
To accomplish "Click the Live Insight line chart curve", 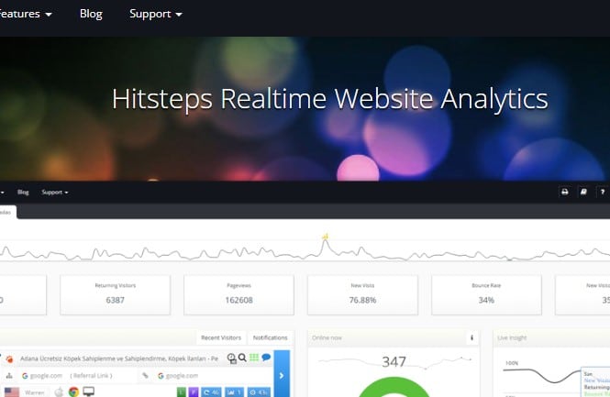I will pos(542,375).
